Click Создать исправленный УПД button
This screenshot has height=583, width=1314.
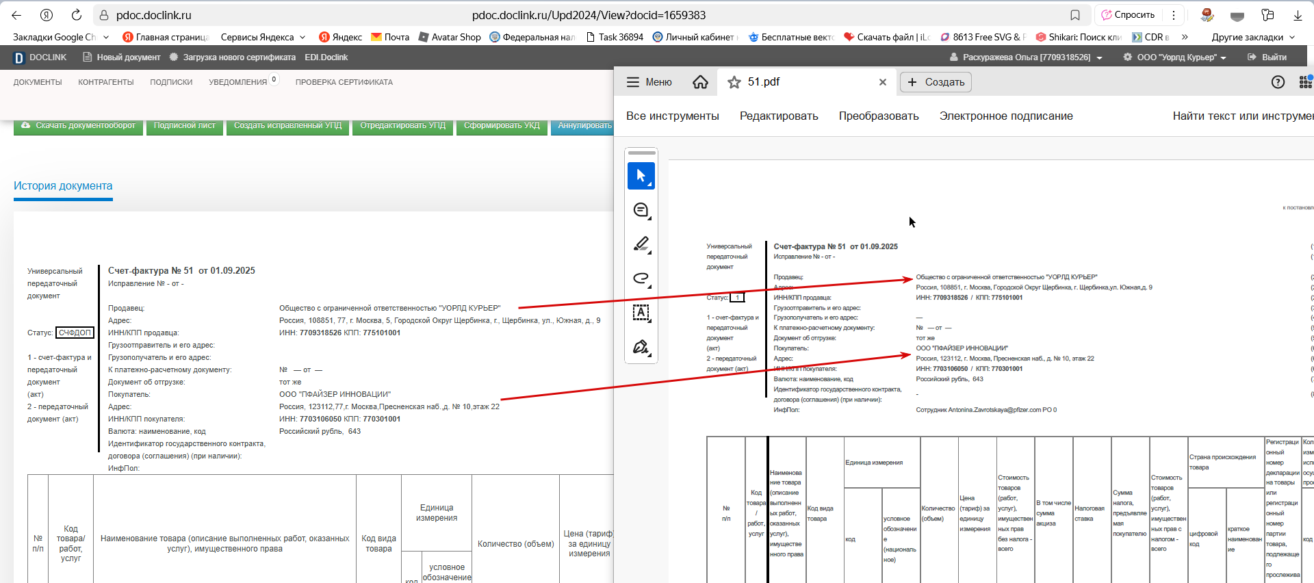(x=287, y=126)
